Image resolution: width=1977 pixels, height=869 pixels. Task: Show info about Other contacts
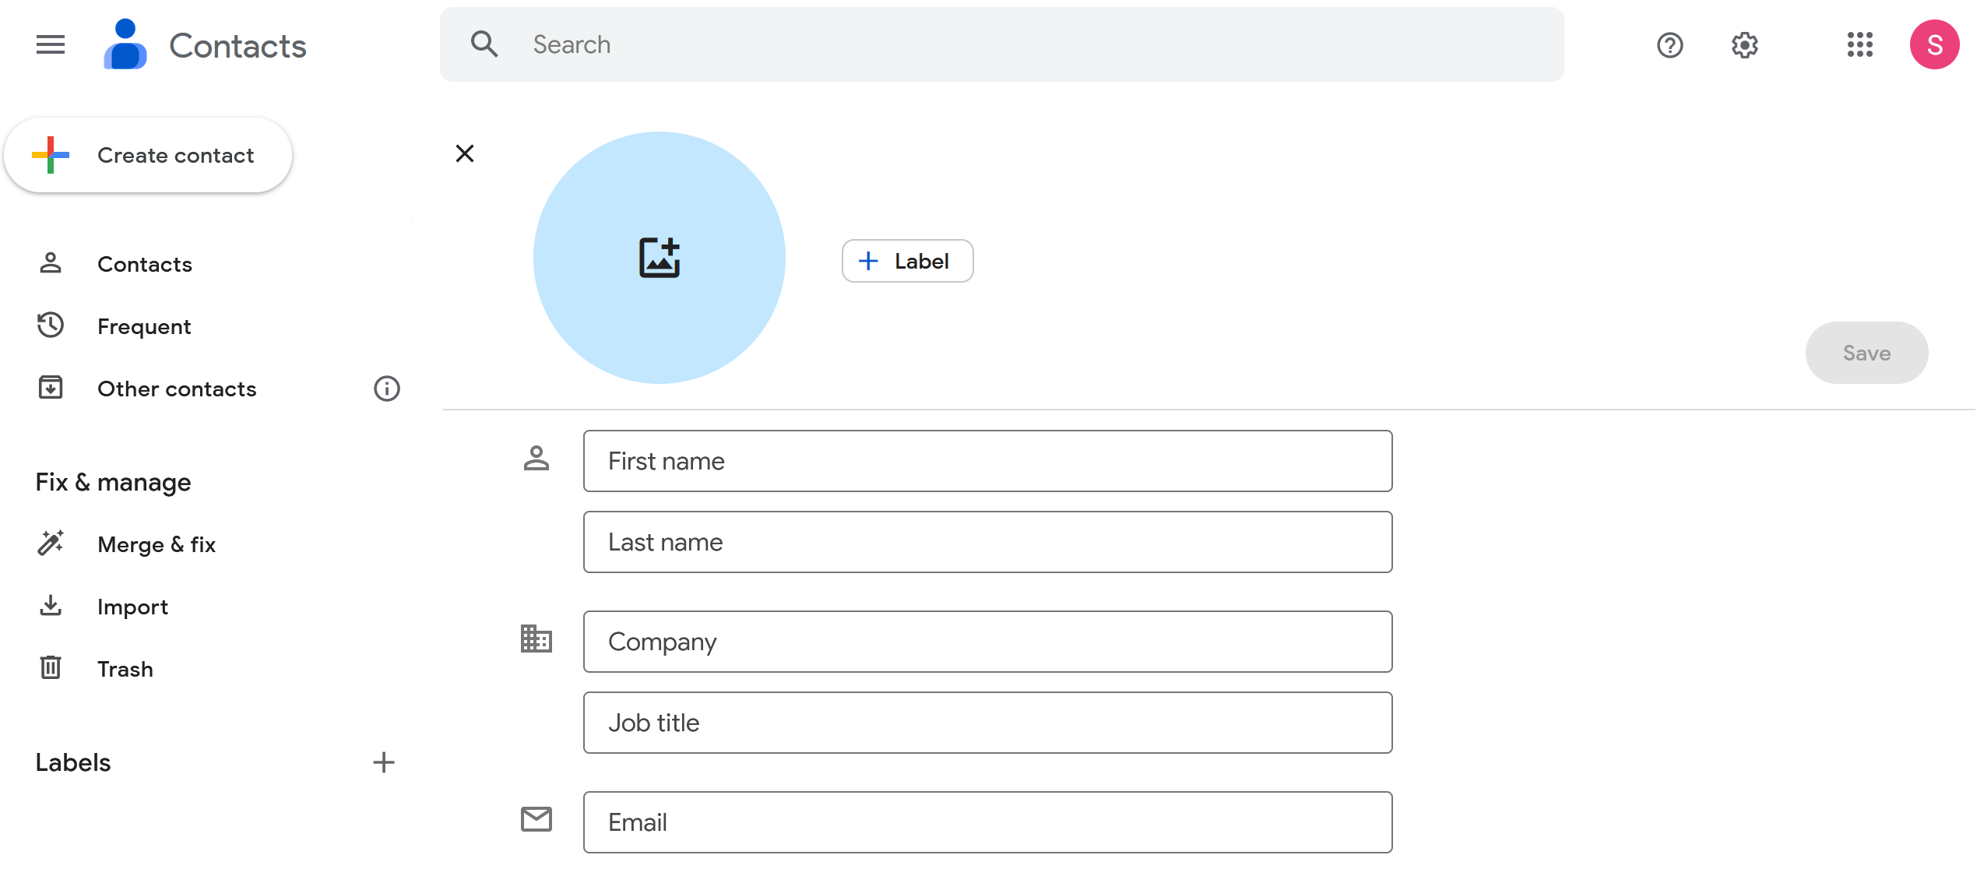click(387, 389)
